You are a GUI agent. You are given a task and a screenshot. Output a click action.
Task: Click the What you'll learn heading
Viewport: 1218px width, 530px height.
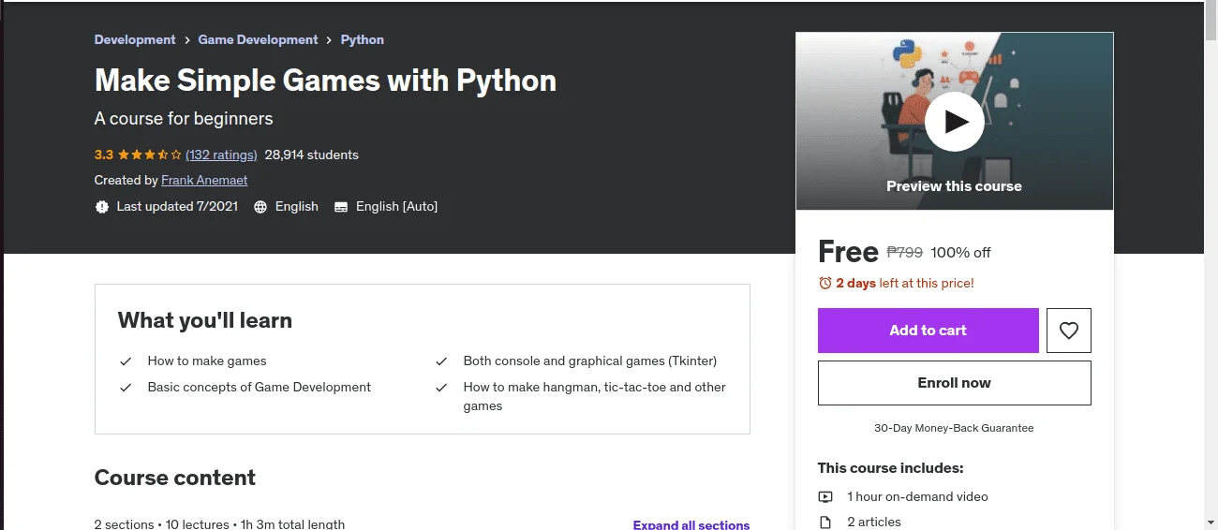tap(205, 320)
